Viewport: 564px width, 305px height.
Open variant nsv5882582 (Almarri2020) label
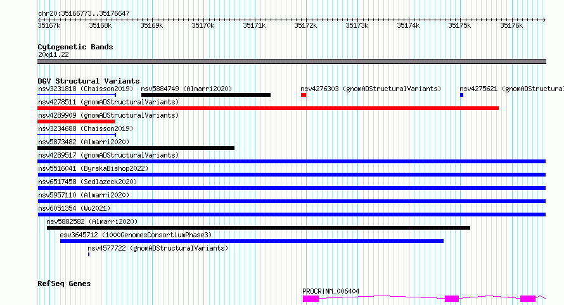(92, 221)
